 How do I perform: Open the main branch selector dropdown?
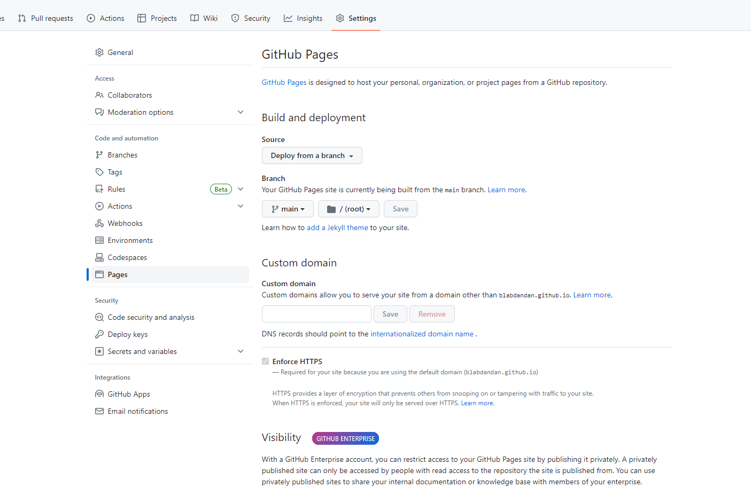click(288, 209)
